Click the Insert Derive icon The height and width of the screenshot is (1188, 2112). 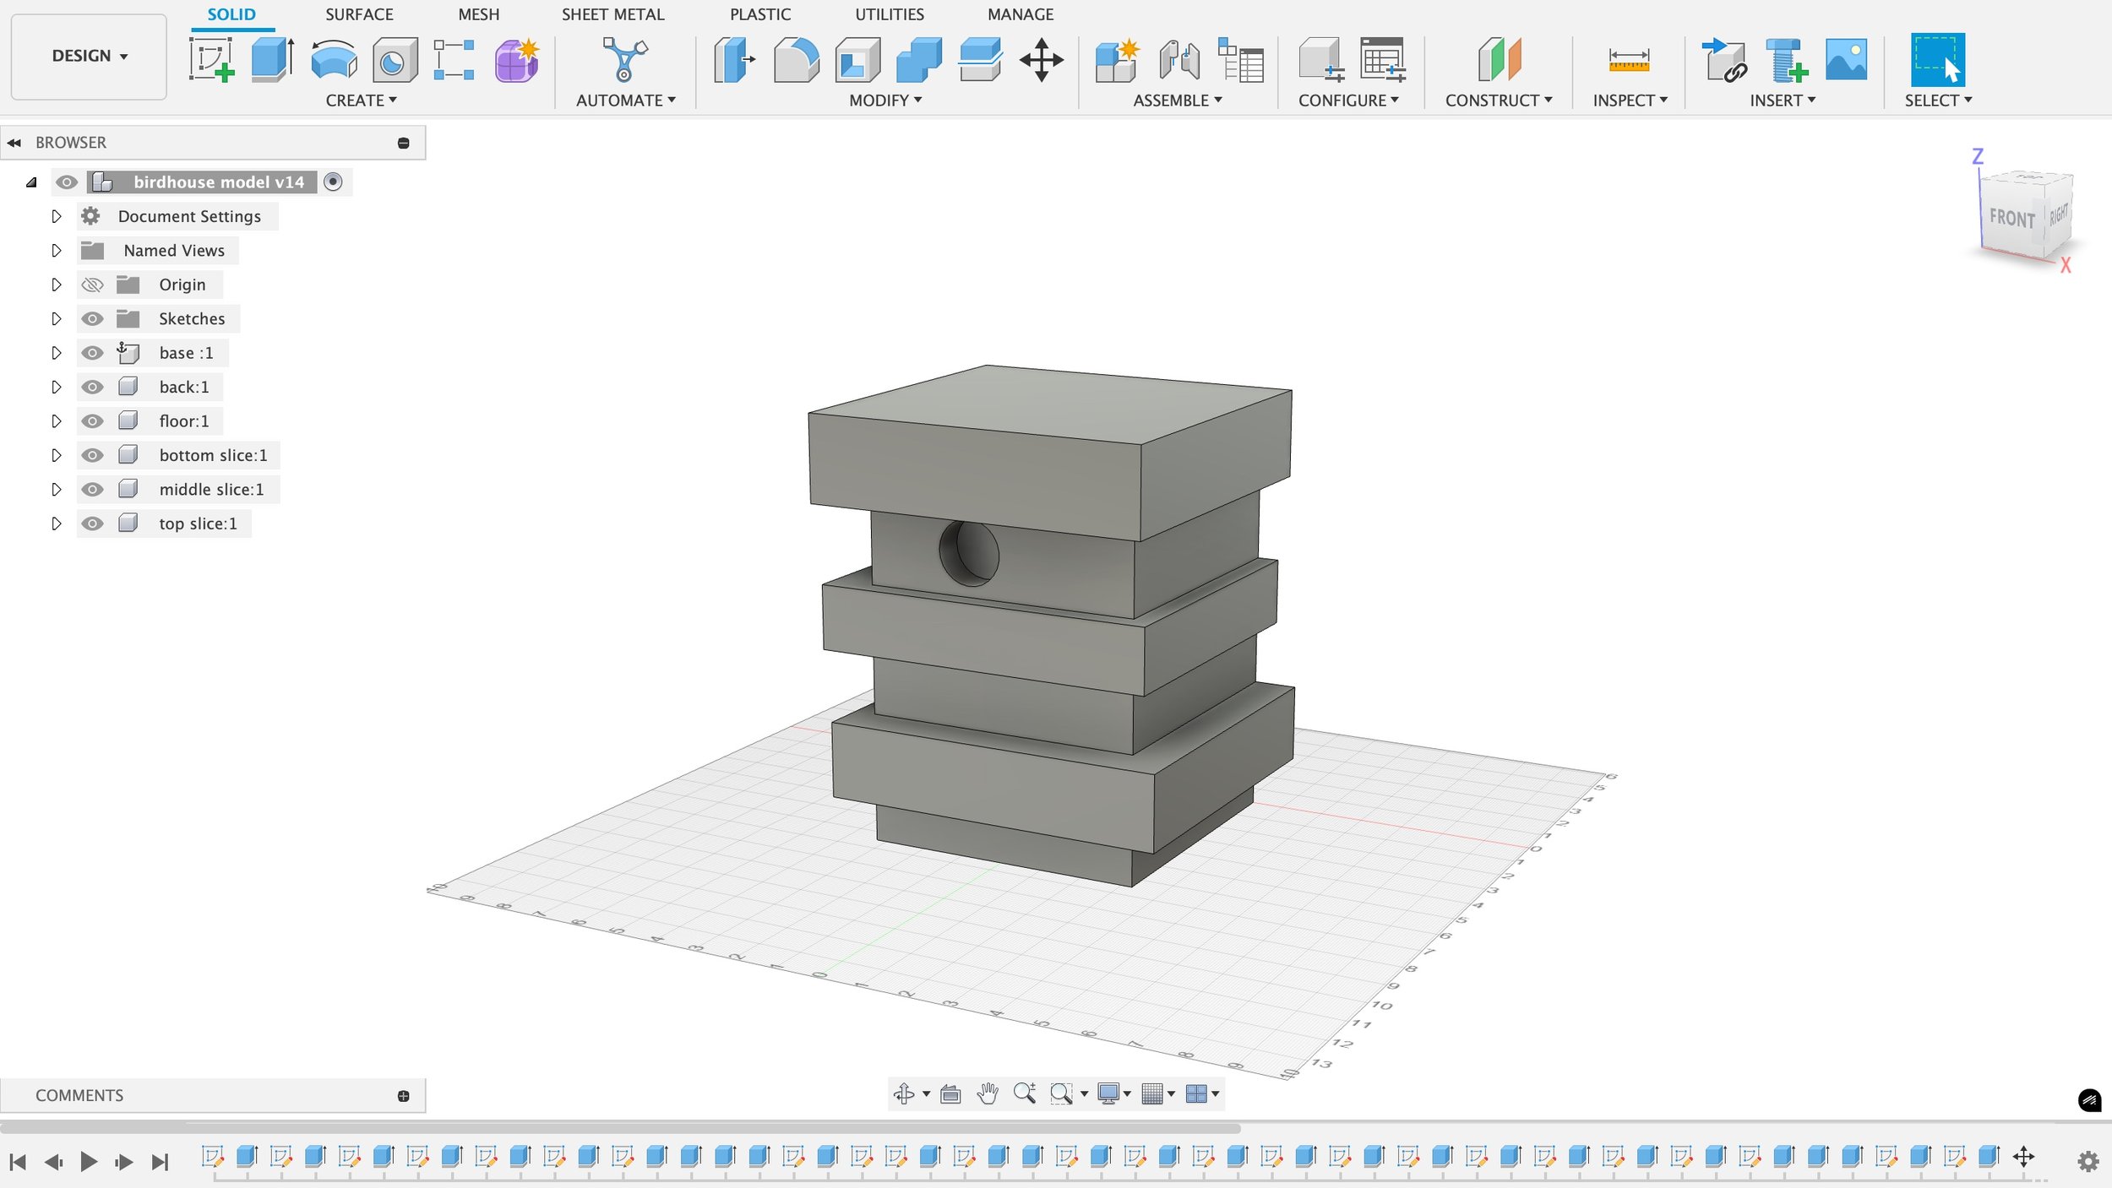click(1723, 60)
